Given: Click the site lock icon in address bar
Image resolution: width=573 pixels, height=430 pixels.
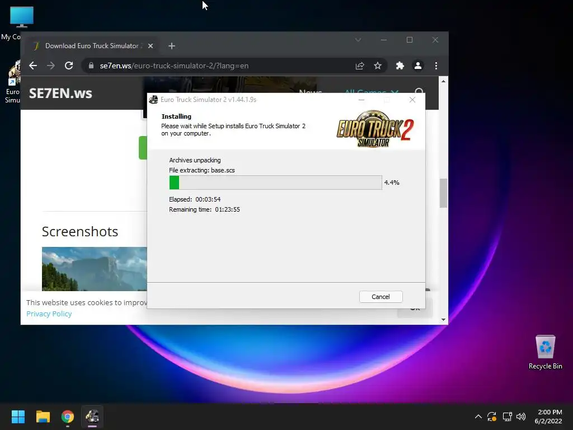Looking at the screenshot, I should tap(91, 66).
